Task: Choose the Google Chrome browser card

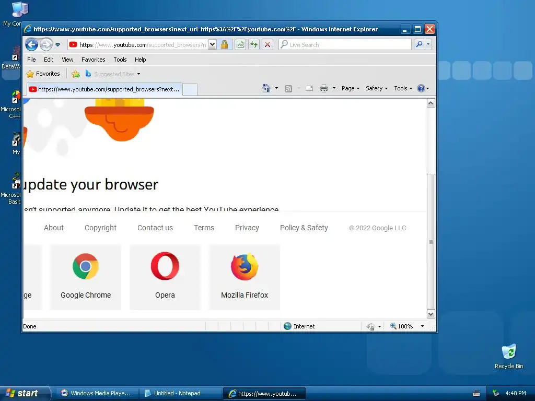Action: coord(86,277)
